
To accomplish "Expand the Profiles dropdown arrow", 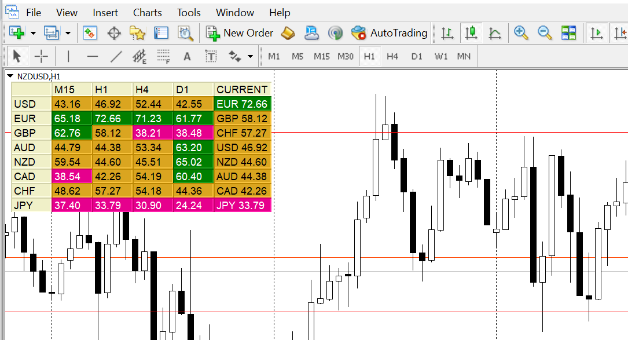I will (68, 33).
